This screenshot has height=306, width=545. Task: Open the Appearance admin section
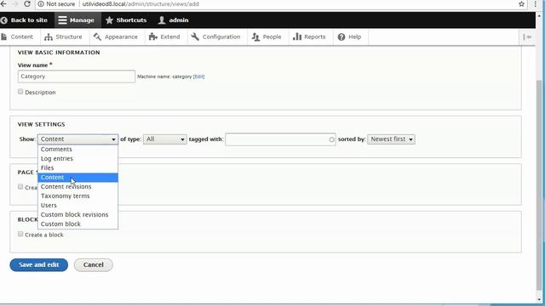click(x=116, y=37)
